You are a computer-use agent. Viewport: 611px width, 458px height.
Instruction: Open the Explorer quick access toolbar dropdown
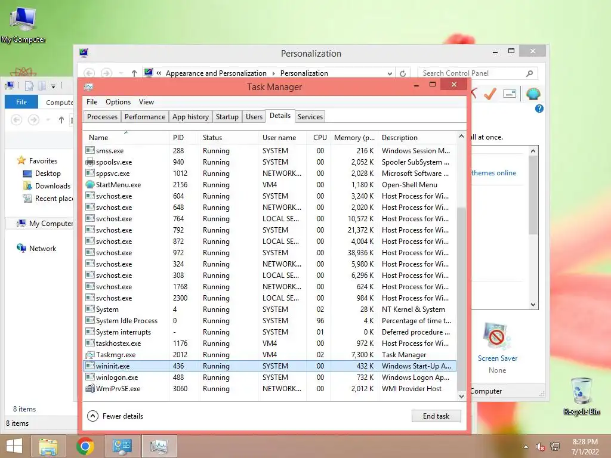coord(53,86)
